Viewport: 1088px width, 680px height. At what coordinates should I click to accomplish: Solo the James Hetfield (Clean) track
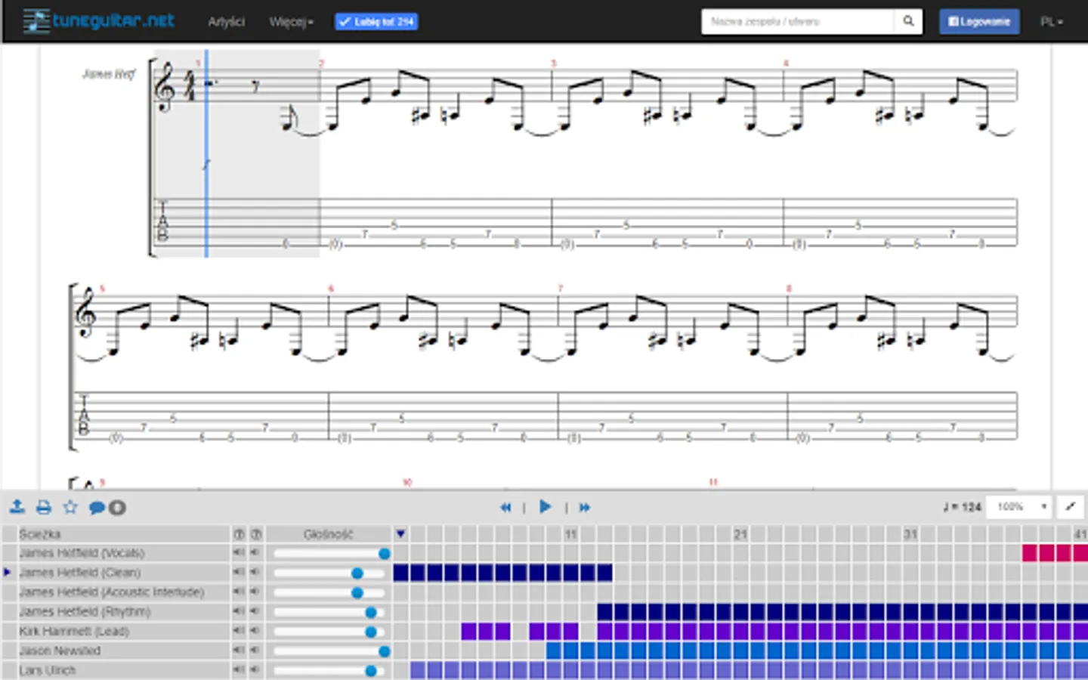coord(239,573)
